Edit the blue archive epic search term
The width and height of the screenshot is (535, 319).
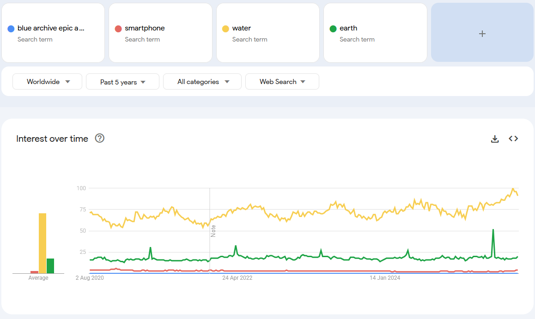[x=53, y=33]
